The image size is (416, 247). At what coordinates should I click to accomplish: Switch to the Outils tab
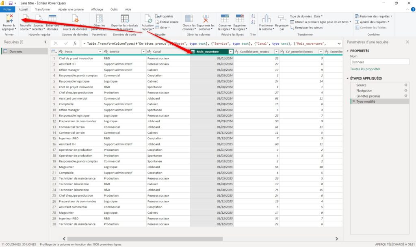click(x=114, y=9)
